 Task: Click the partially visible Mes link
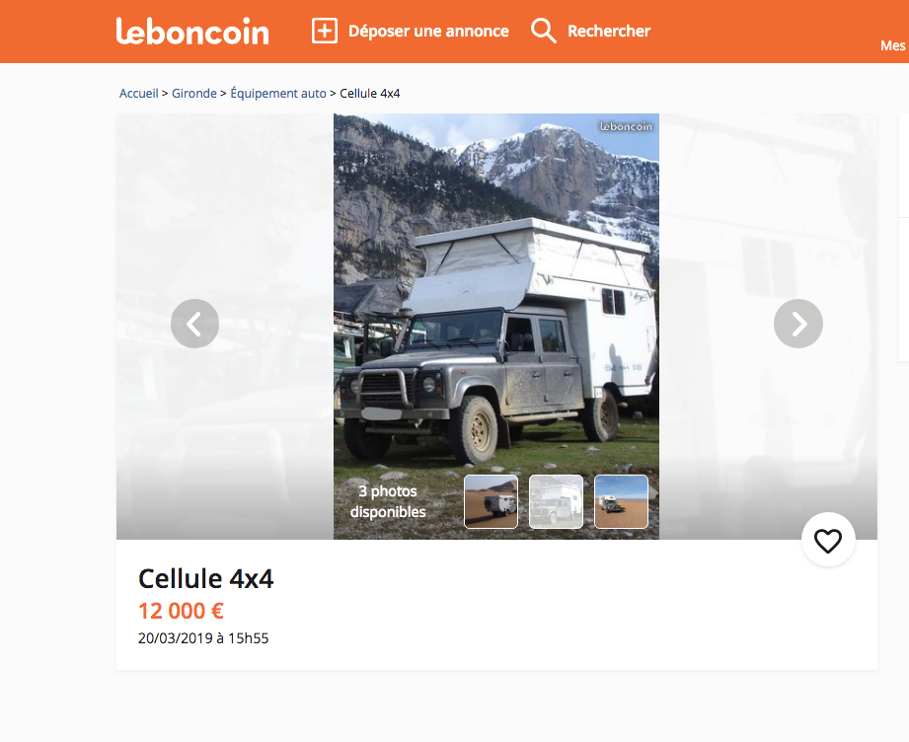pyautogui.click(x=893, y=45)
